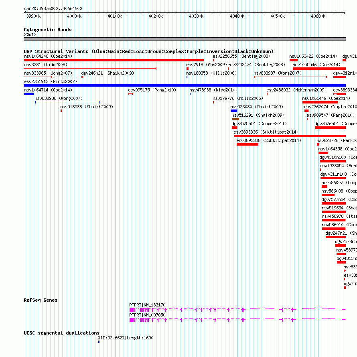Click RefSeq Genes track title
Image resolution: width=357 pixels, height=357 pixels.
[x=41, y=300]
